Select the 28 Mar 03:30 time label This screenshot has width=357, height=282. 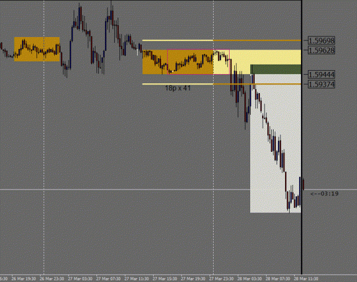[250, 279]
